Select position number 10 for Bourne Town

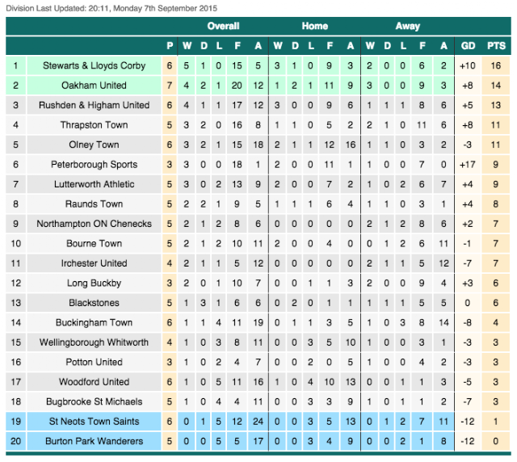16,244
